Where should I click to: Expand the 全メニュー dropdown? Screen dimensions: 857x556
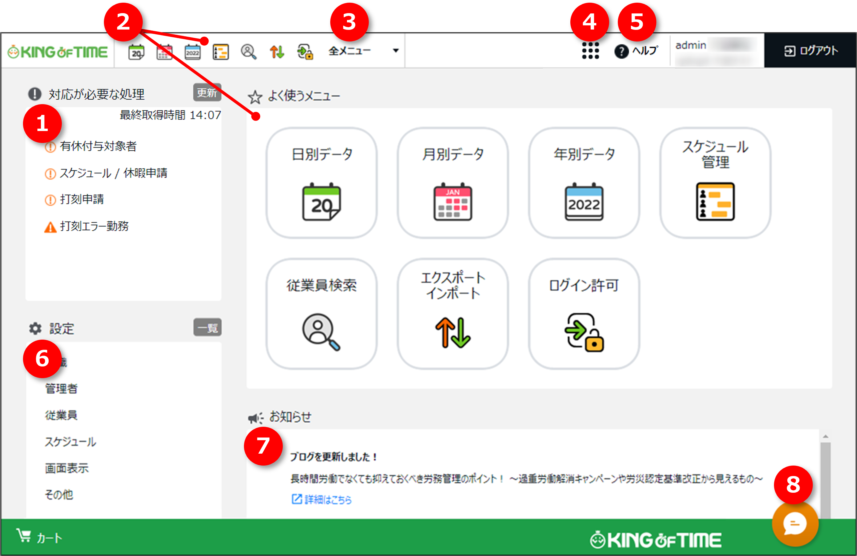coord(364,51)
